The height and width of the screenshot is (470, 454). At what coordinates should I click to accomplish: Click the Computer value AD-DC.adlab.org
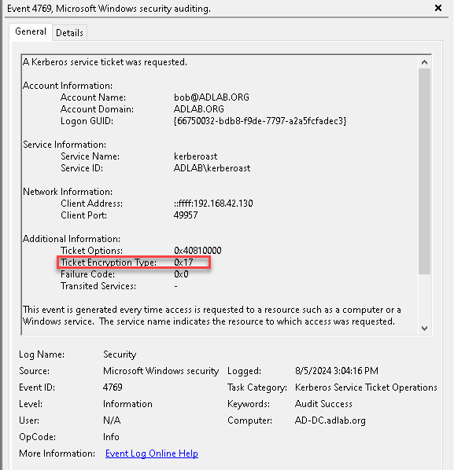coord(330,420)
